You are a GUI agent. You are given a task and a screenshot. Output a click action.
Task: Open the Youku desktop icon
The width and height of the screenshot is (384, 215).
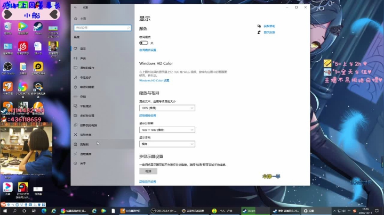8,189
